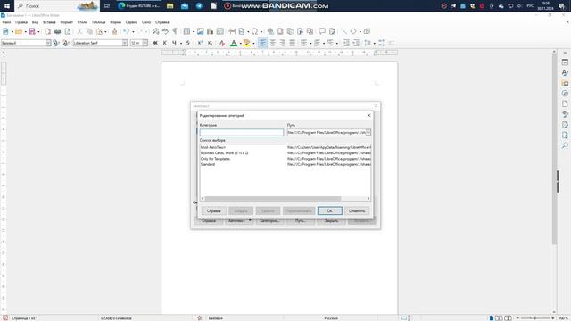Open the Формат menu

[x=66, y=22]
